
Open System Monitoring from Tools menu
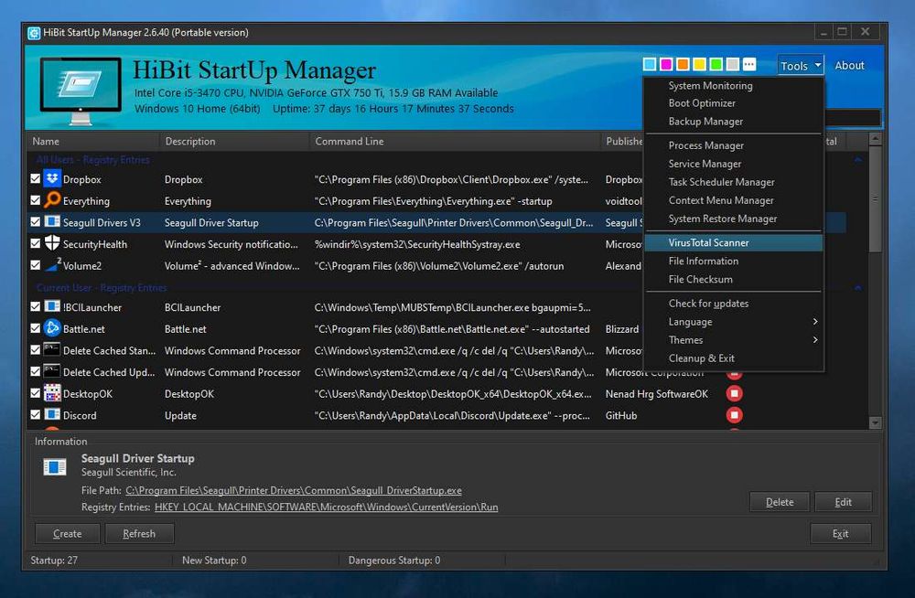[734, 85]
